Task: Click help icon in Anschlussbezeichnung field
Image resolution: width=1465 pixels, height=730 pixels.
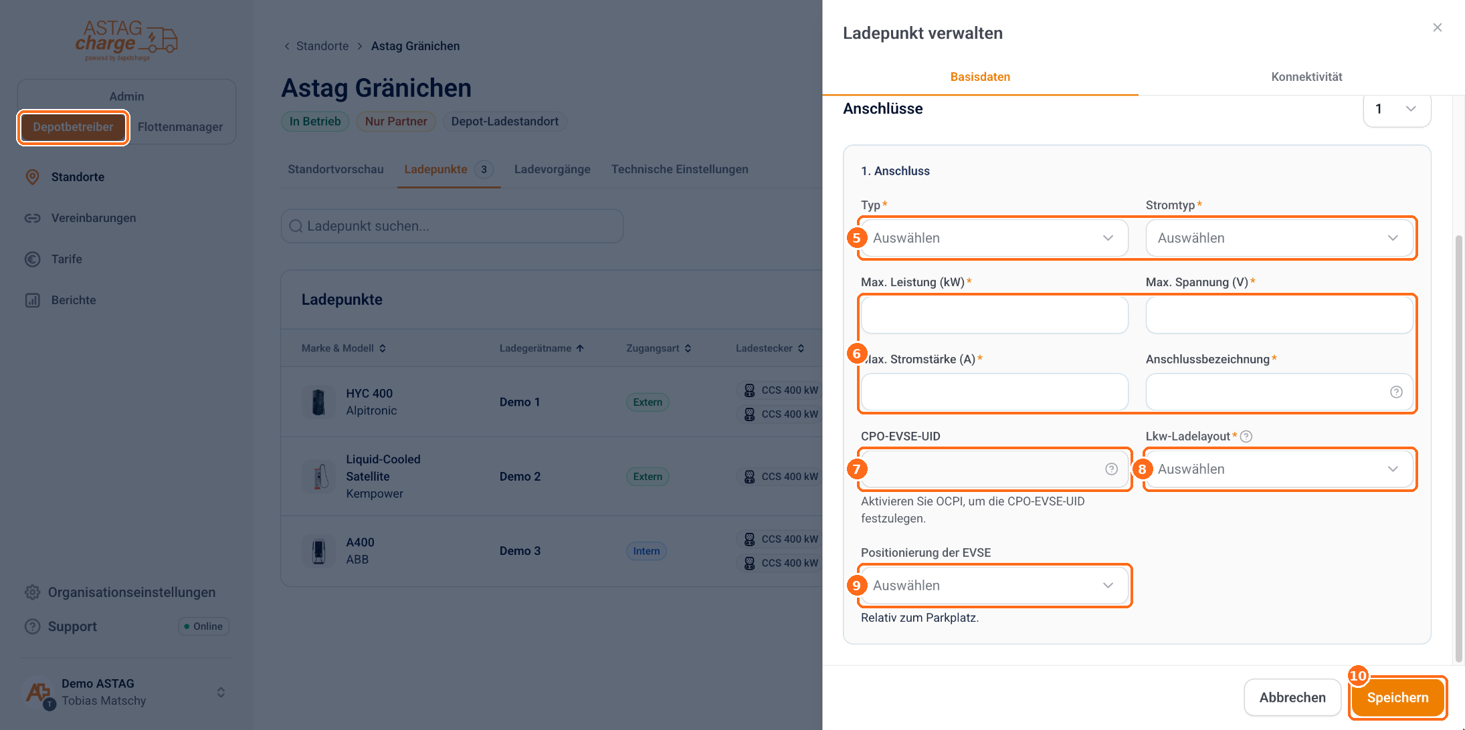Action: [x=1396, y=392]
